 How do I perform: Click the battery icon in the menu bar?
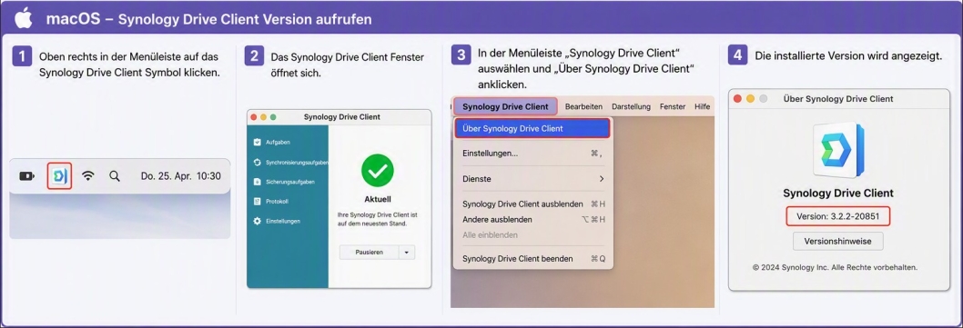(x=27, y=176)
